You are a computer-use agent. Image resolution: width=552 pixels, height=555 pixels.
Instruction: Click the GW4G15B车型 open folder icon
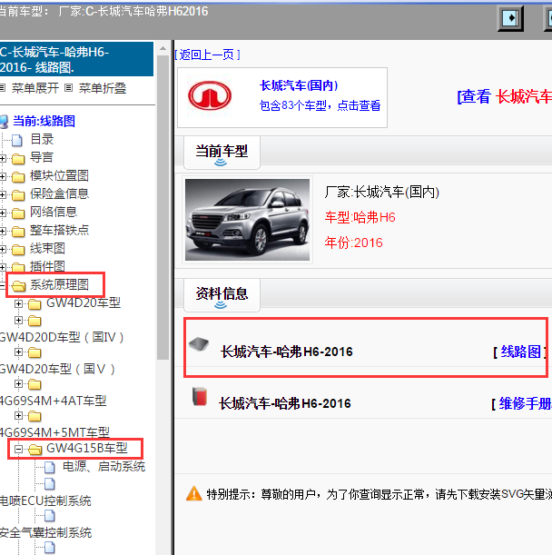[34, 450]
